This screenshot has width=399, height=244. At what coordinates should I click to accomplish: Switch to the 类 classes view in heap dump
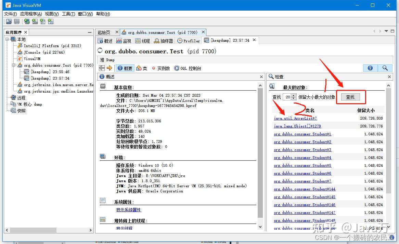pos(142,68)
